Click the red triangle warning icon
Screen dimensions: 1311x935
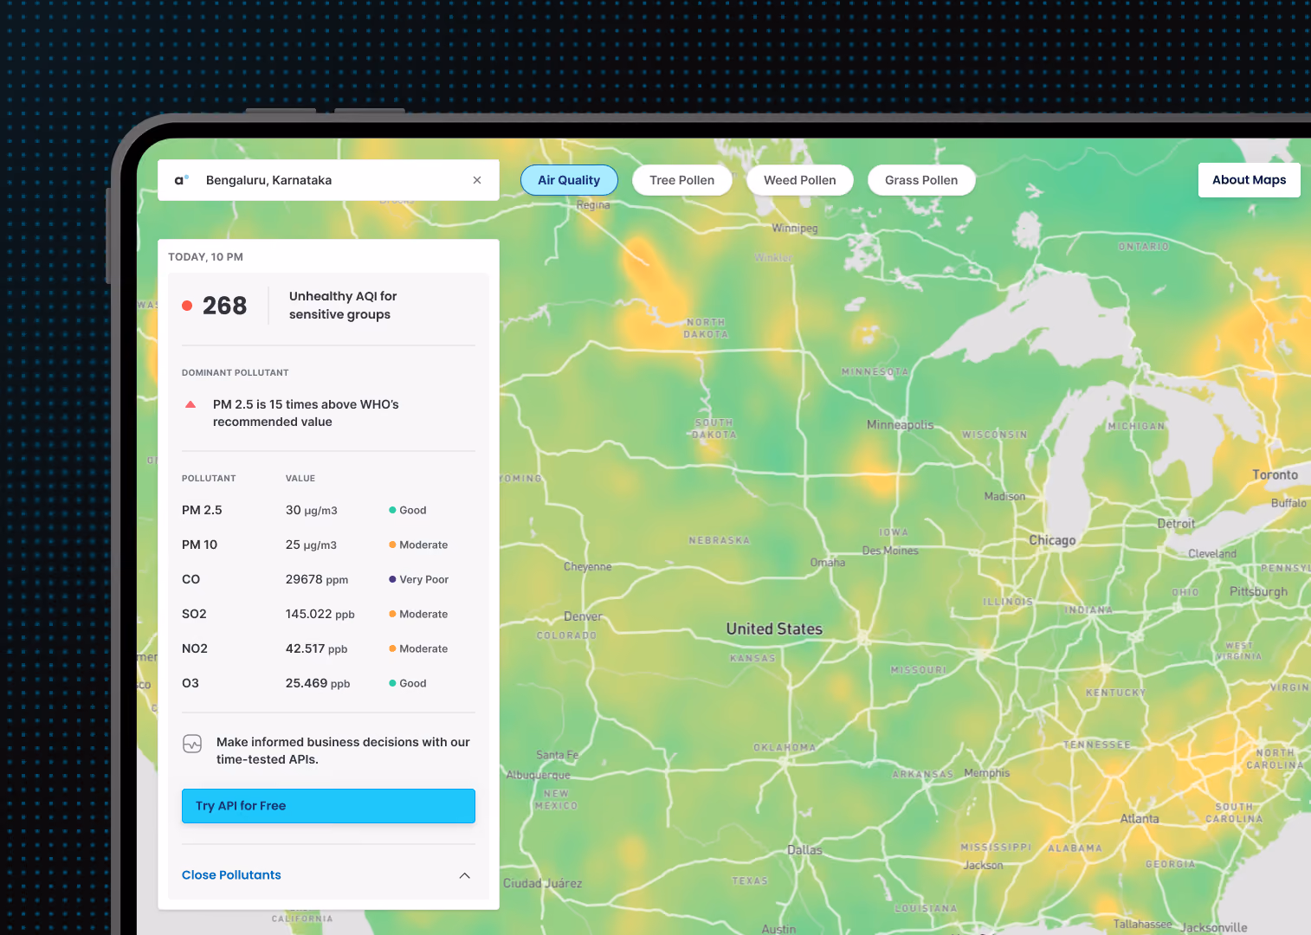[191, 404]
